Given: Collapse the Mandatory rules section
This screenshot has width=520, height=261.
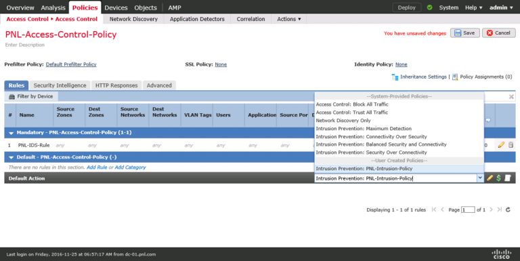Looking at the screenshot, I should click(x=11, y=133).
